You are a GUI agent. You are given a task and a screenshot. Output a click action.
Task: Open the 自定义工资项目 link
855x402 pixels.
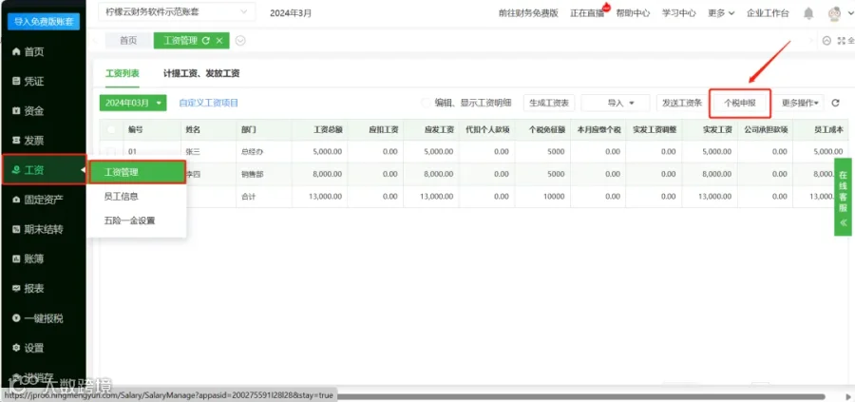(x=209, y=103)
